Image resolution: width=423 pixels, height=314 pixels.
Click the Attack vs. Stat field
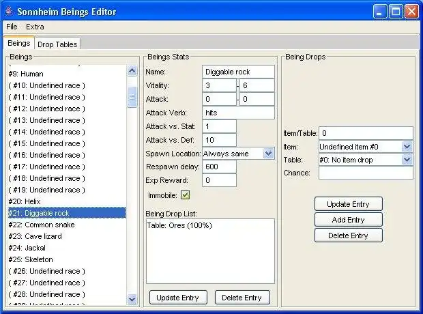219,126
